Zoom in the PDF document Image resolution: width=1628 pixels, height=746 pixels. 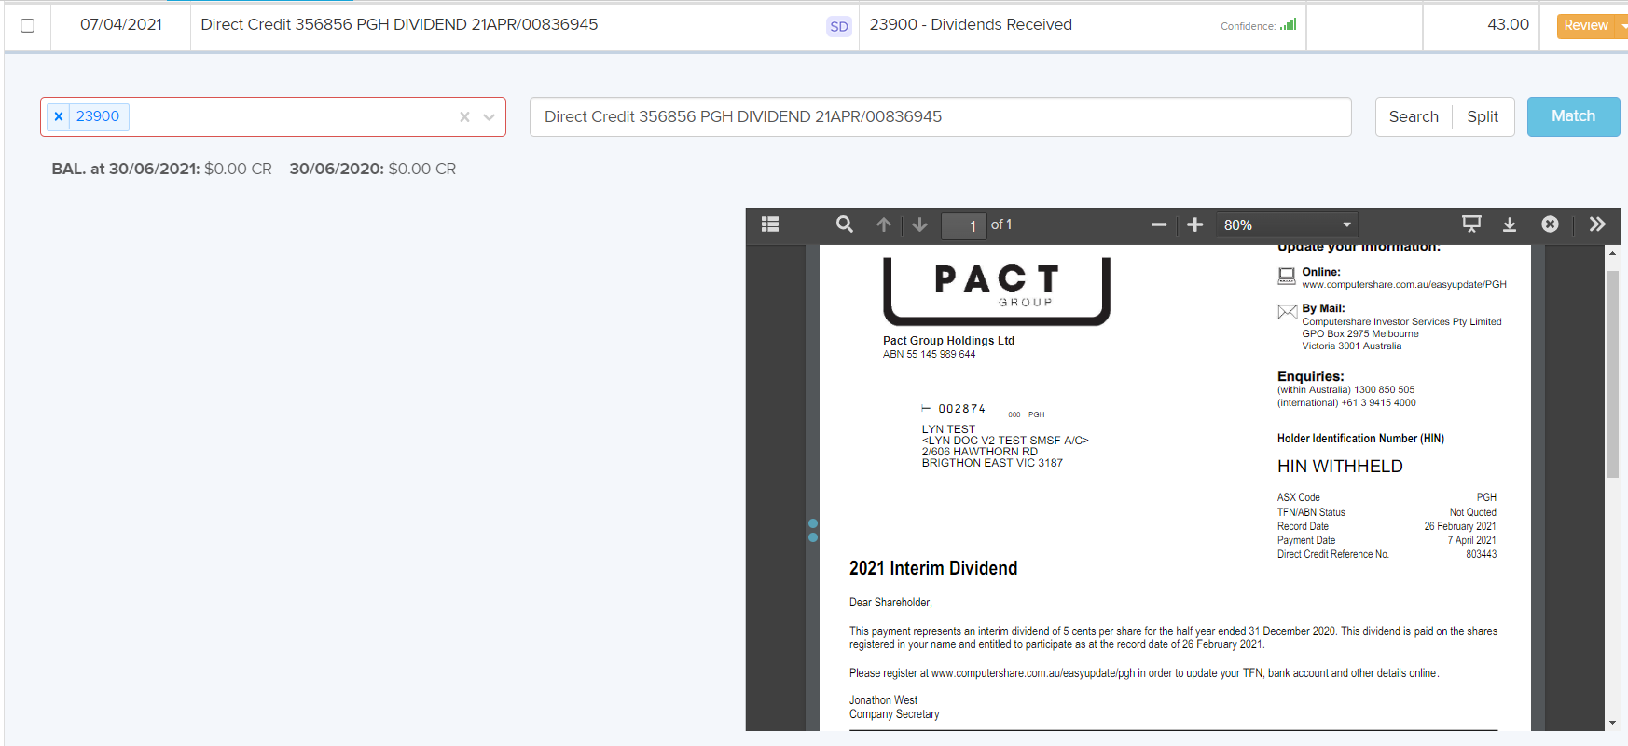1195,224
